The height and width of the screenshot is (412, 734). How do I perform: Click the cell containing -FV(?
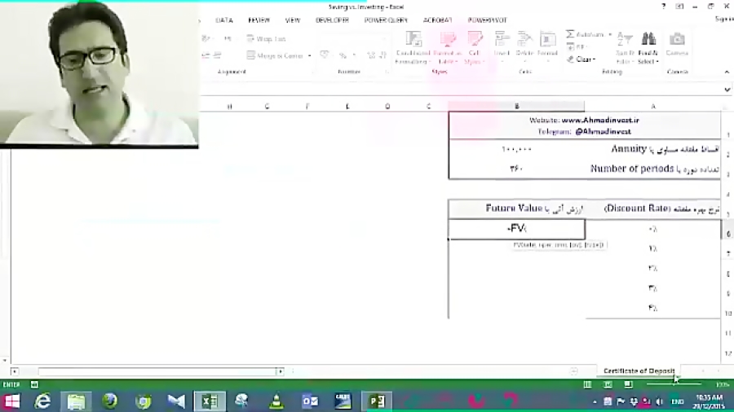tap(516, 229)
